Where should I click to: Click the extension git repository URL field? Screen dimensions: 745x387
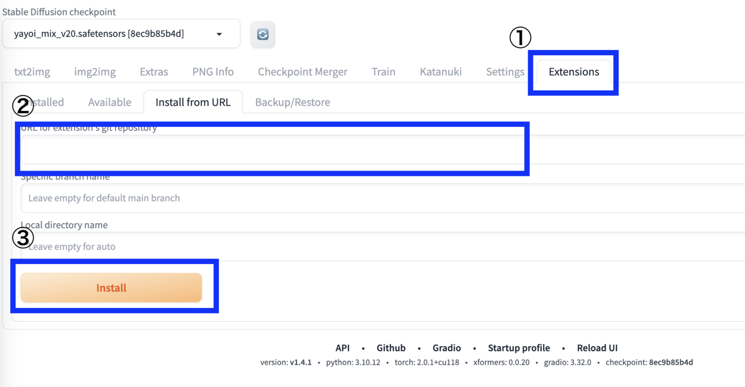[272, 150]
